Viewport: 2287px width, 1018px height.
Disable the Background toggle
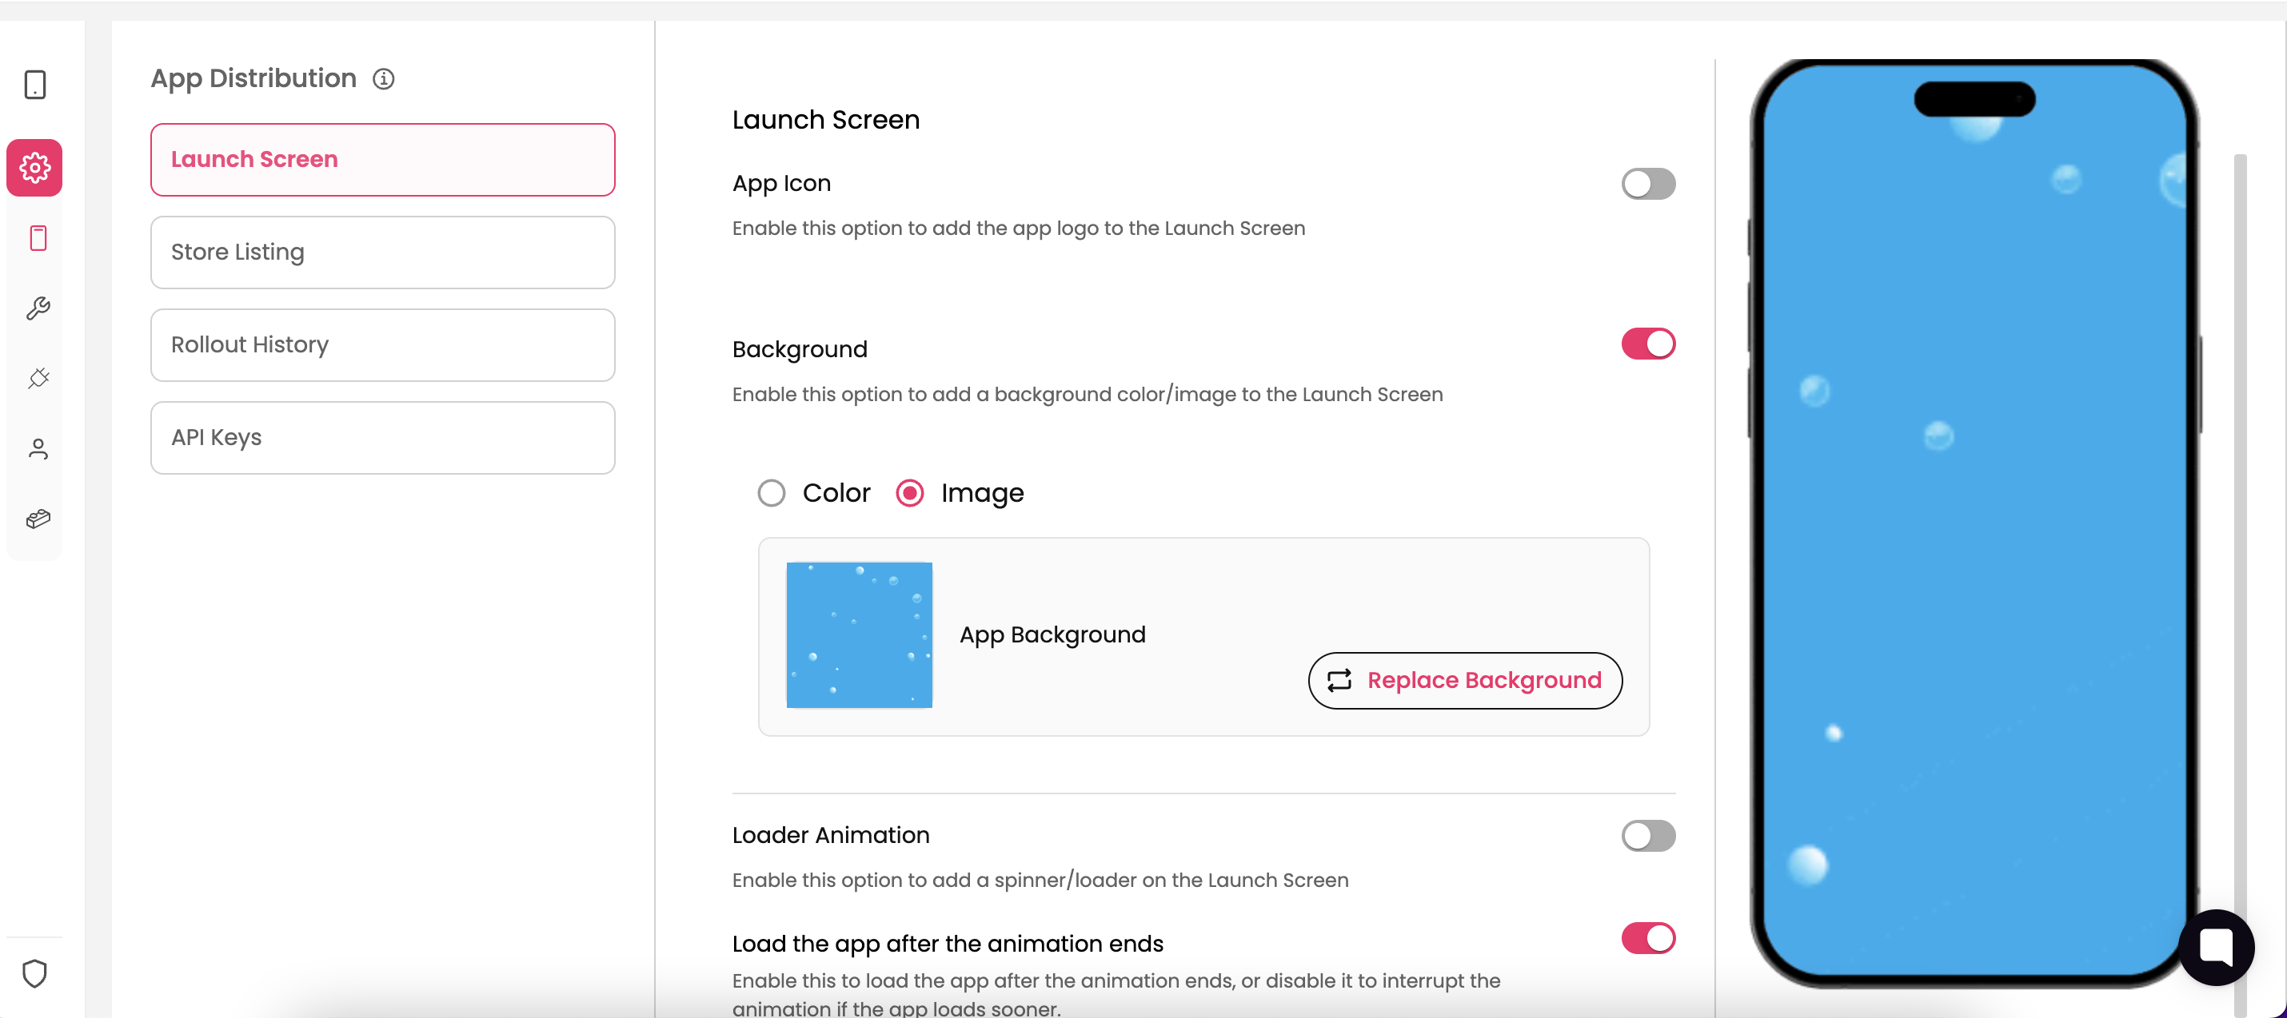pos(1648,344)
